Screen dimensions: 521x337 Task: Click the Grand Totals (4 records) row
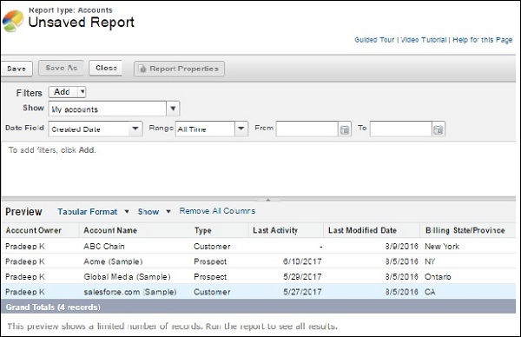[259, 307]
